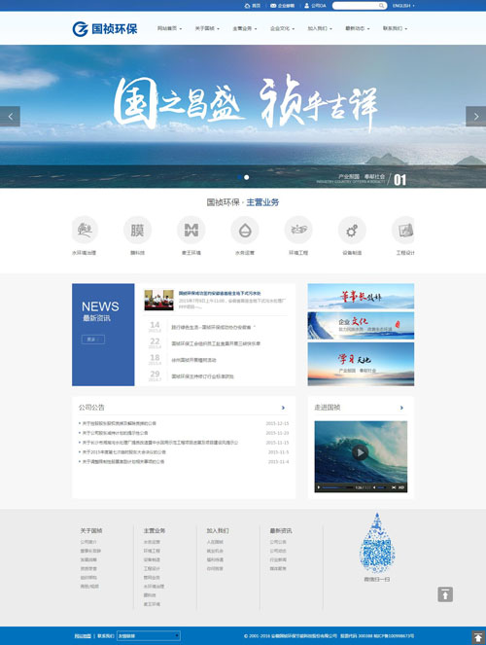Select the blue carousel indicator dot
The height and width of the screenshot is (645, 486).
pyautogui.click(x=239, y=177)
